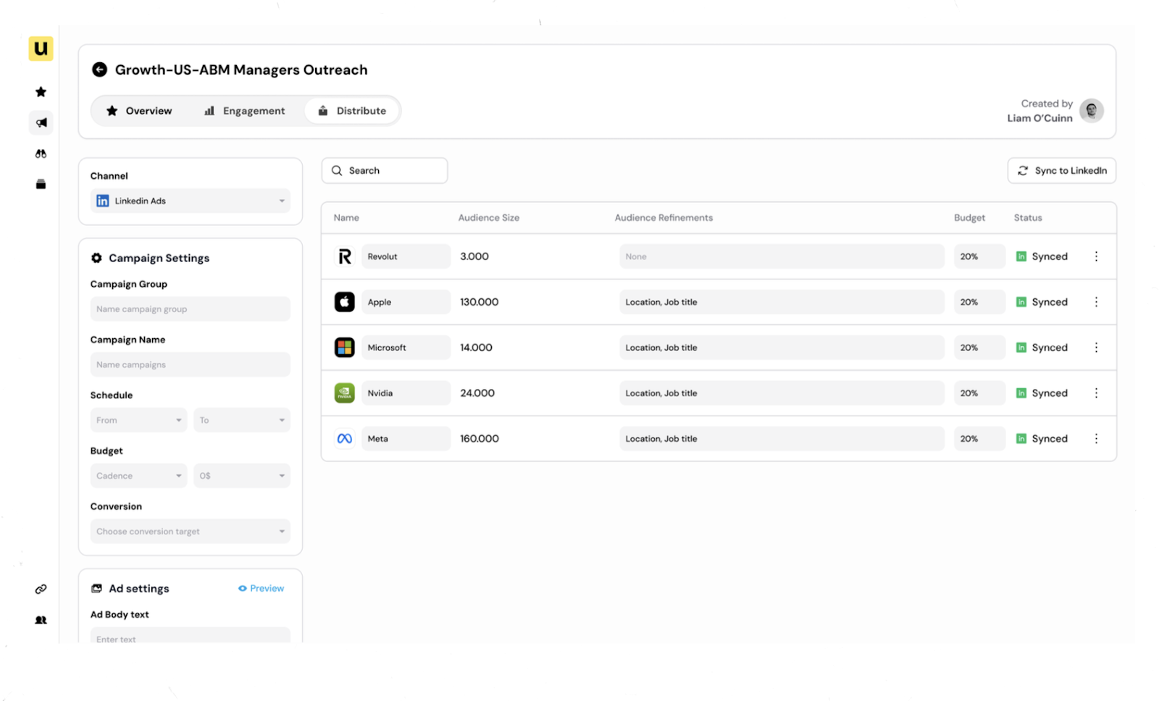Viewport: 1159px width, 701px height.
Task: Click the Synced status for Revolut
Action: click(x=1042, y=256)
